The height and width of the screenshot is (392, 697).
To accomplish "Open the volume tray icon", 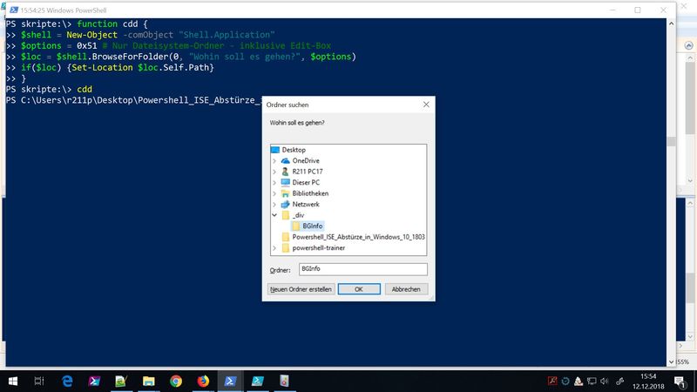I will tap(605, 381).
